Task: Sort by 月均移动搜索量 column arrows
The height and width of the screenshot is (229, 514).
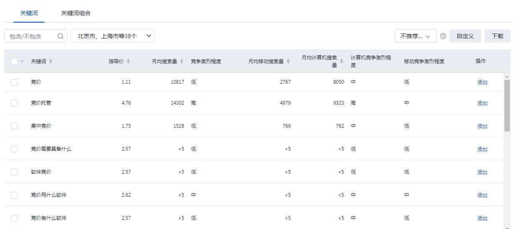Action: click(x=288, y=61)
